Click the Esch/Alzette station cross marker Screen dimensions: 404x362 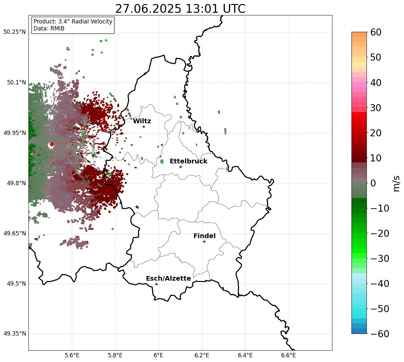click(x=156, y=284)
